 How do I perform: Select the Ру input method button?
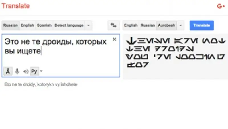(34, 71)
